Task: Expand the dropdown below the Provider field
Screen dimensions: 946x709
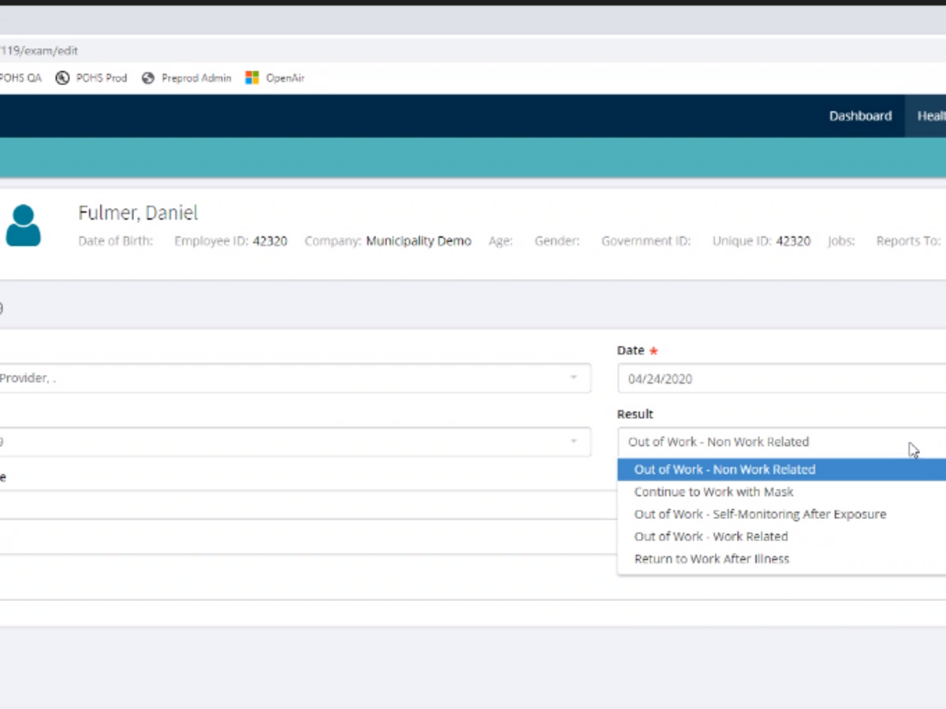Action: (574, 442)
